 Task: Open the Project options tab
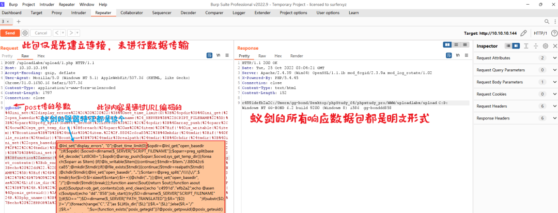pyautogui.click(x=293, y=13)
